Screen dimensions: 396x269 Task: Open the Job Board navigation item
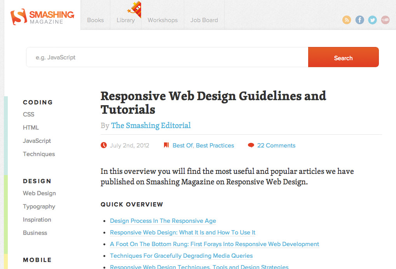pos(204,20)
